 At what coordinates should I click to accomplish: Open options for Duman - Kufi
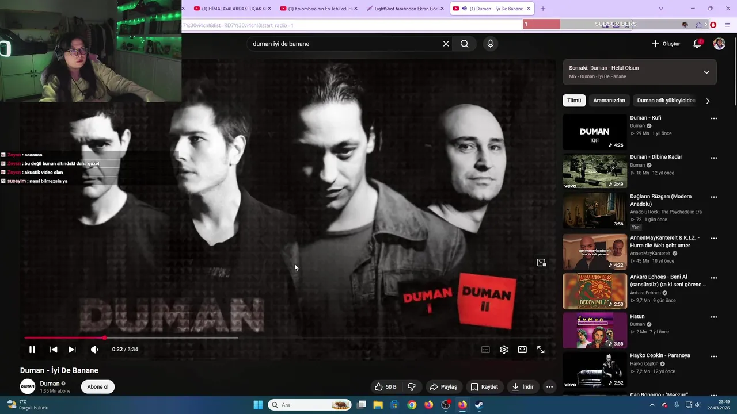pyautogui.click(x=714, y=118)
